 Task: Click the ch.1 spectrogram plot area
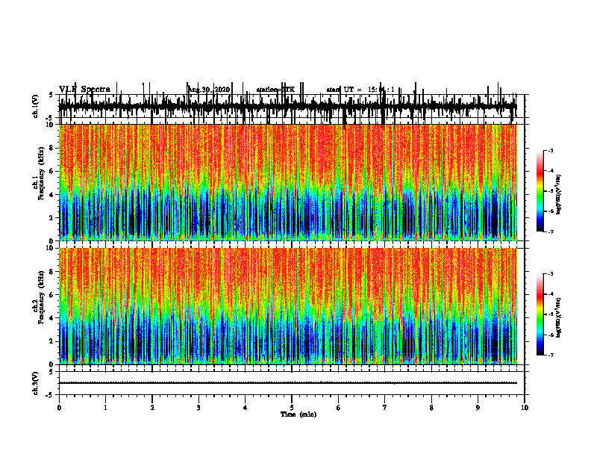(x=288, y=182)
